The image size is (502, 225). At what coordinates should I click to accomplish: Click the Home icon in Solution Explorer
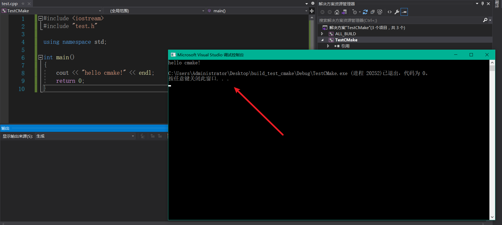click(337, 12)
